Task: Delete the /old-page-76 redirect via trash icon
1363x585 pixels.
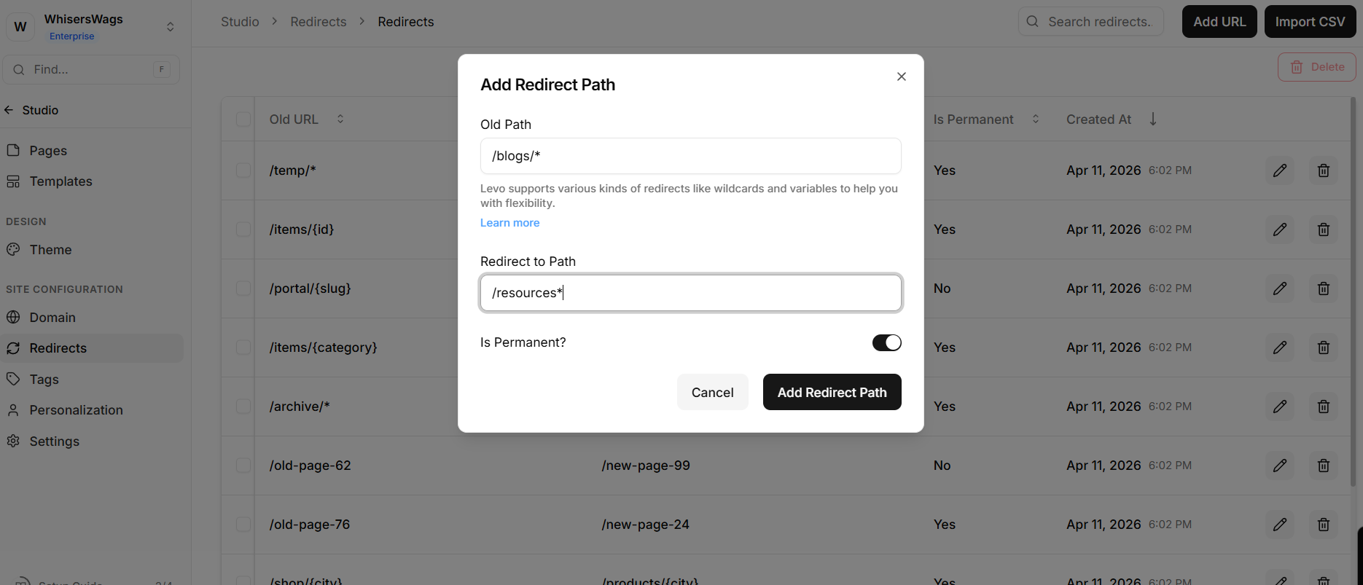Action: click(1323, 525)
